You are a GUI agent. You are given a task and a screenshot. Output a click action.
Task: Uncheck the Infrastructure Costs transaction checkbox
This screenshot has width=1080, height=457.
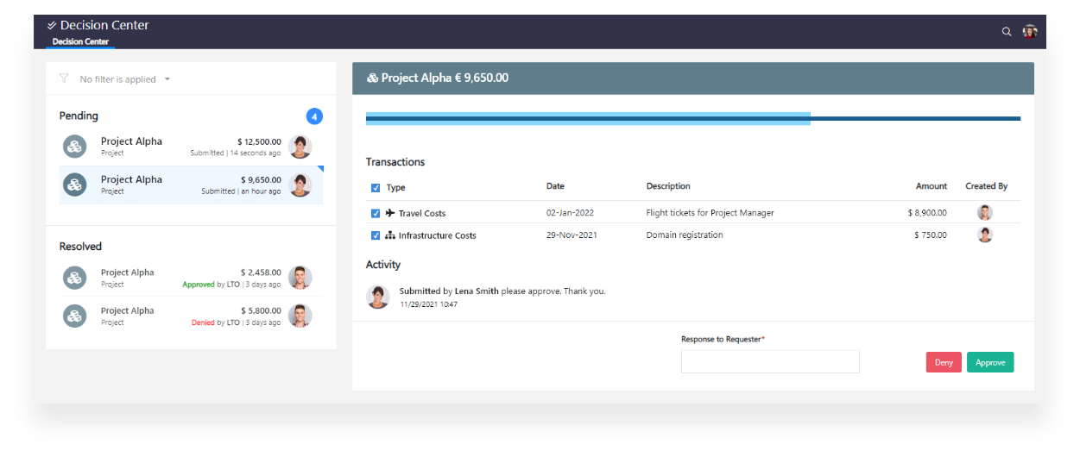(x=376, y=235)
